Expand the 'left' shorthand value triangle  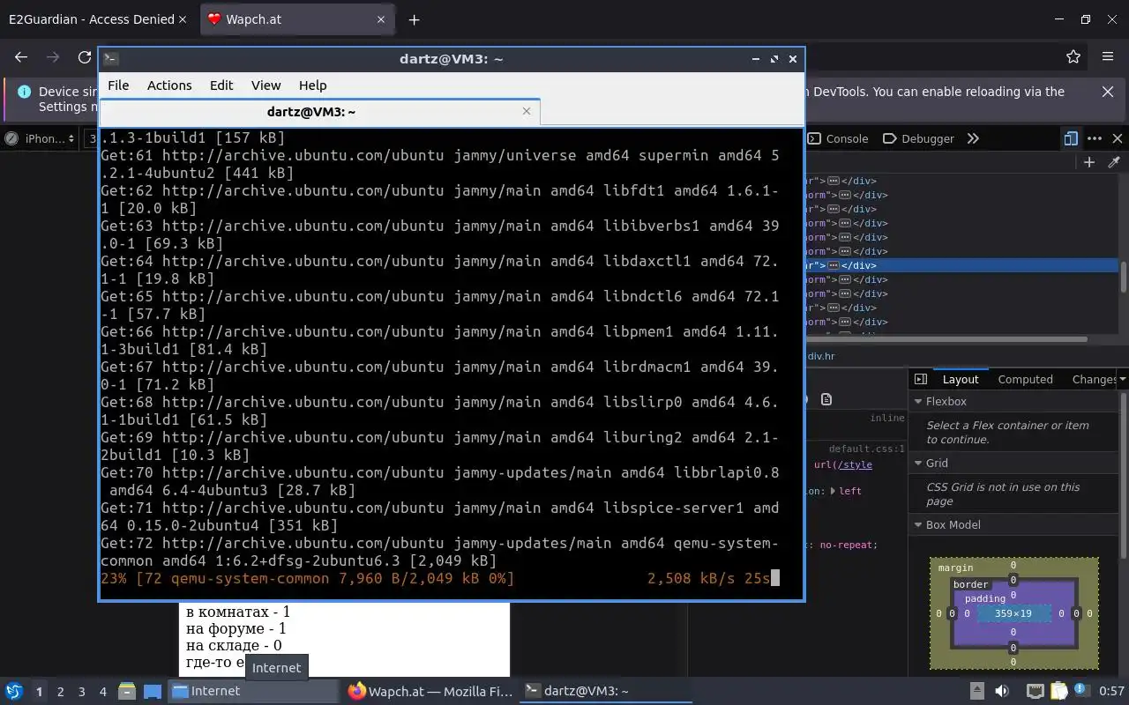(x=834, y=491)
